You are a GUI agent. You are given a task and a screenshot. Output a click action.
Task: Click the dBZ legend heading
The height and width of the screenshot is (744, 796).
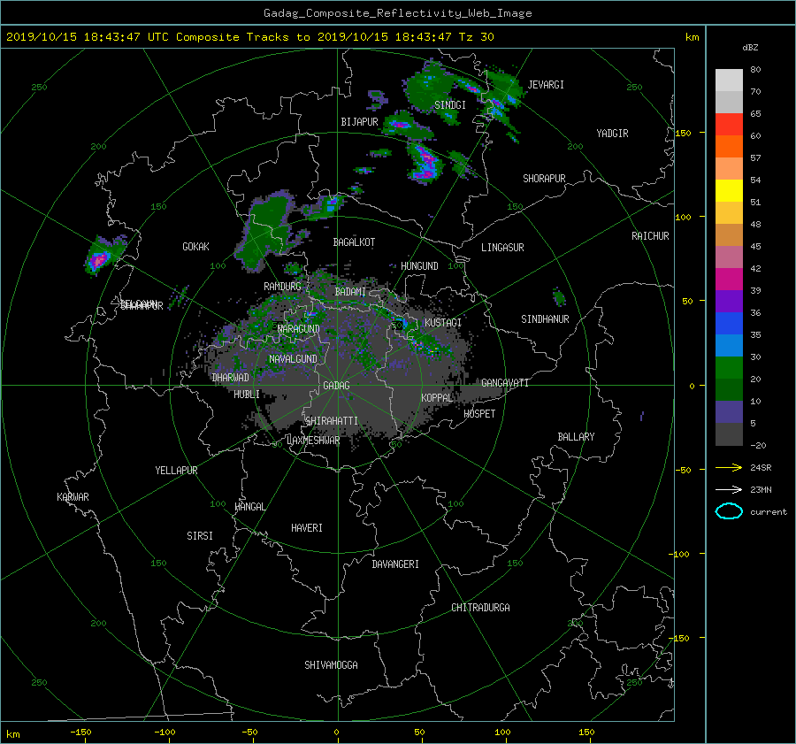[x=750, y=48]
